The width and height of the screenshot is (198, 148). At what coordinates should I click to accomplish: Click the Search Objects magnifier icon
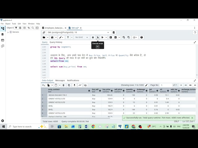pos(33,28)
